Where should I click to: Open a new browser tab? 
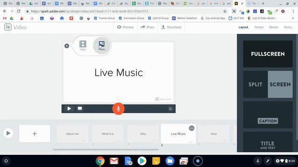click(x=263, y=3)
